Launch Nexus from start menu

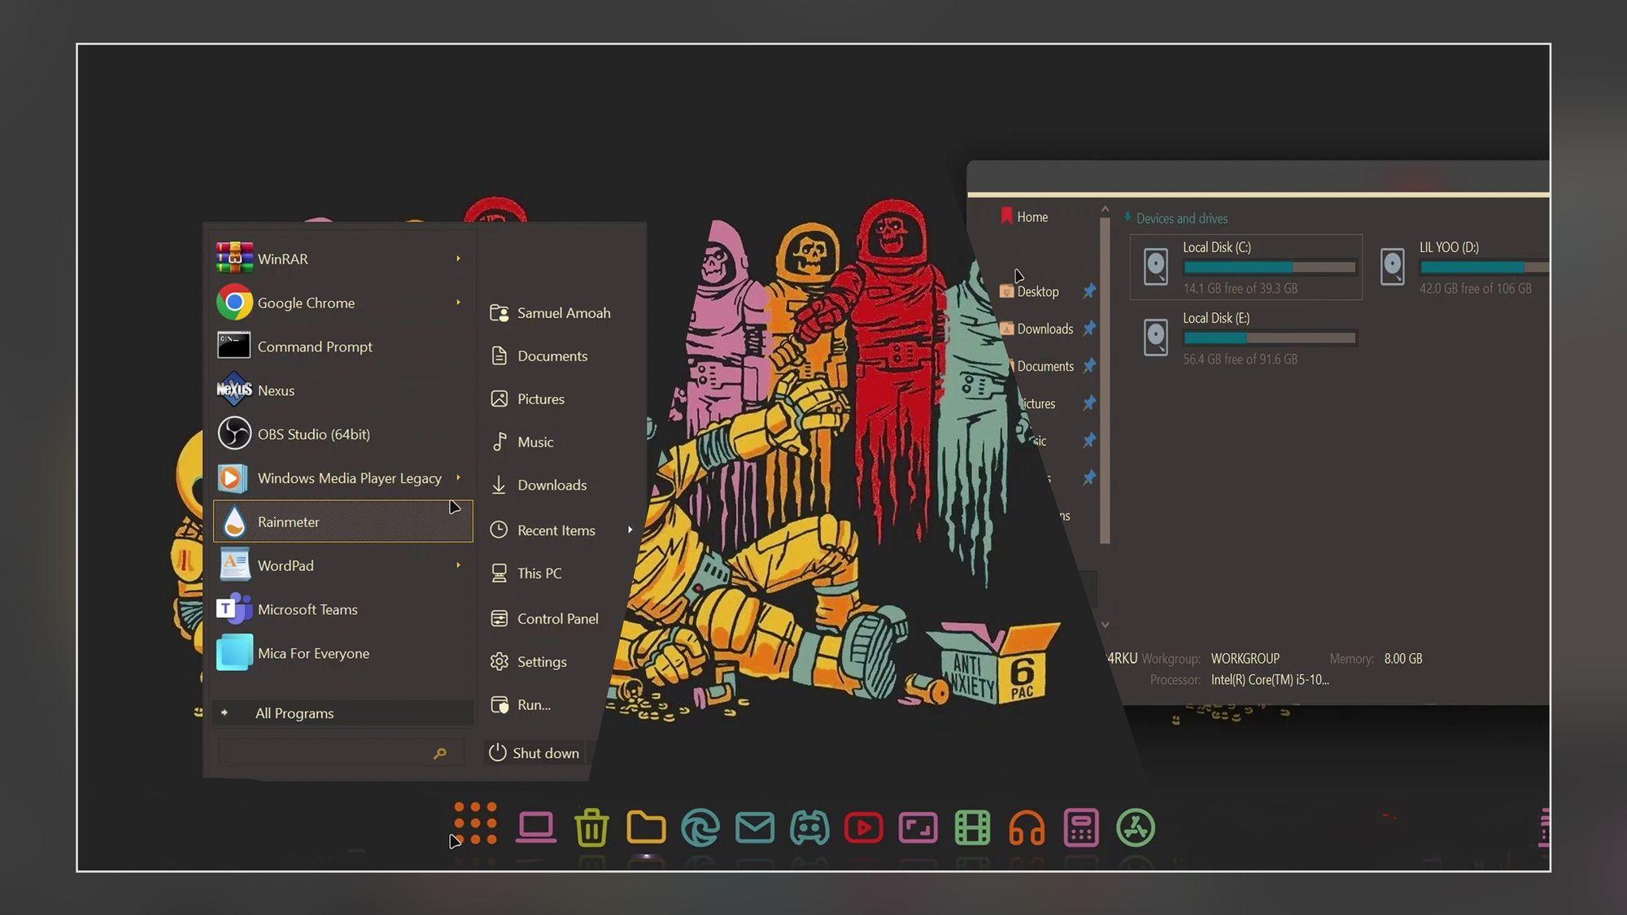(342, 390)
